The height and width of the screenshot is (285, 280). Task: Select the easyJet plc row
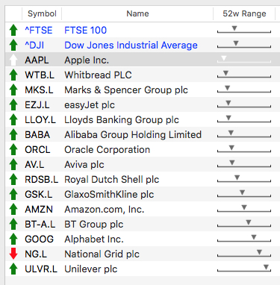143,104
